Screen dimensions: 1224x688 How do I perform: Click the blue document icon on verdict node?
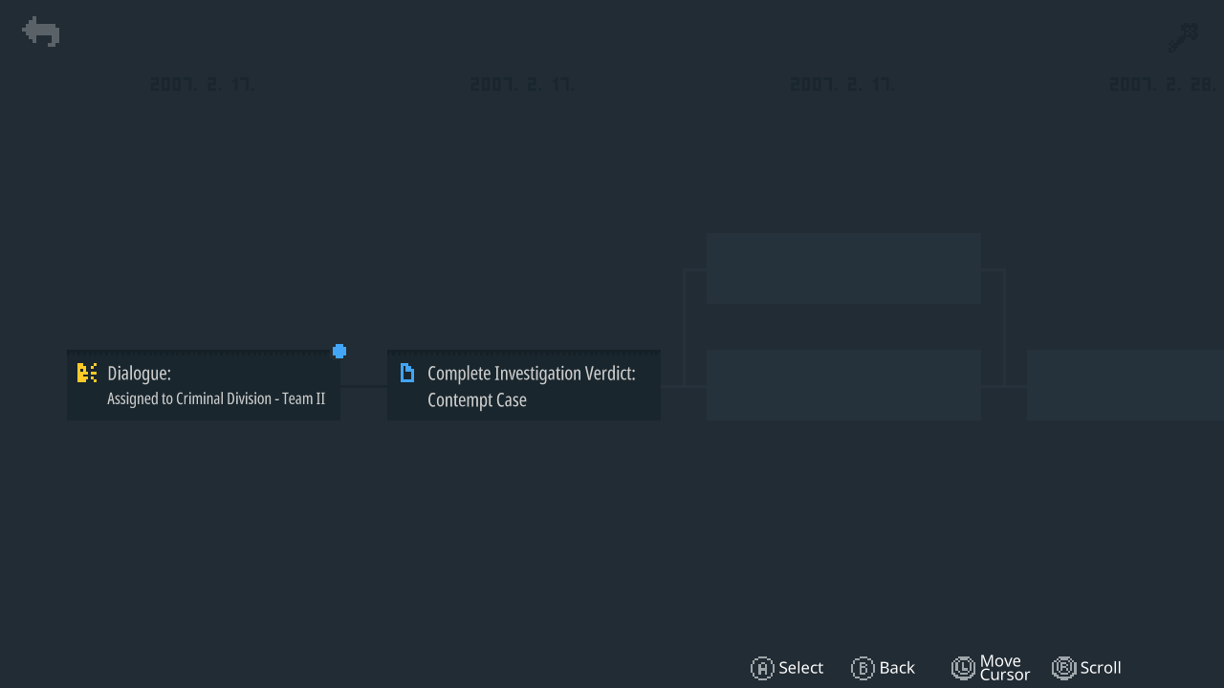[x=407, y=373]
